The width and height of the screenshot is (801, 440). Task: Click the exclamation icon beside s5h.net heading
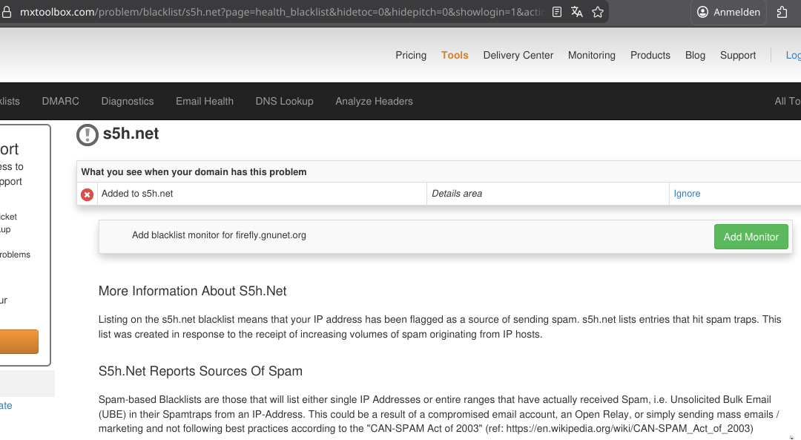tap(88, 135)
